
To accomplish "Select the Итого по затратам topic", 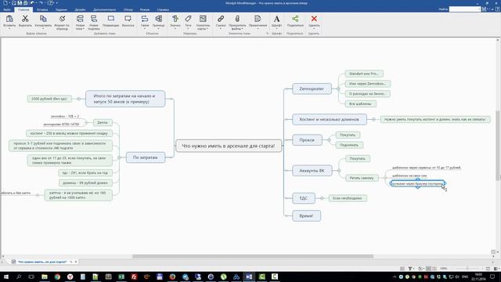I will [125, 99].
